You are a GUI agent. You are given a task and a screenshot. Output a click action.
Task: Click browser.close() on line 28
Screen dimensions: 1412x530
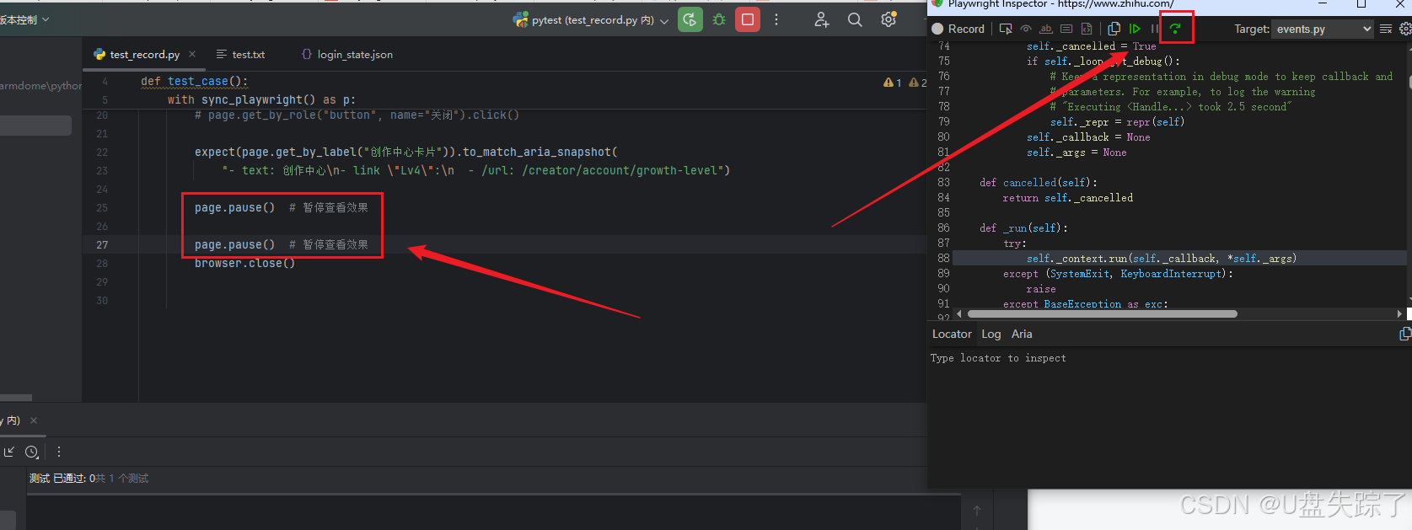click(244, 263)
